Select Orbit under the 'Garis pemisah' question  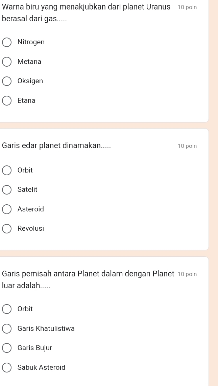7,309
